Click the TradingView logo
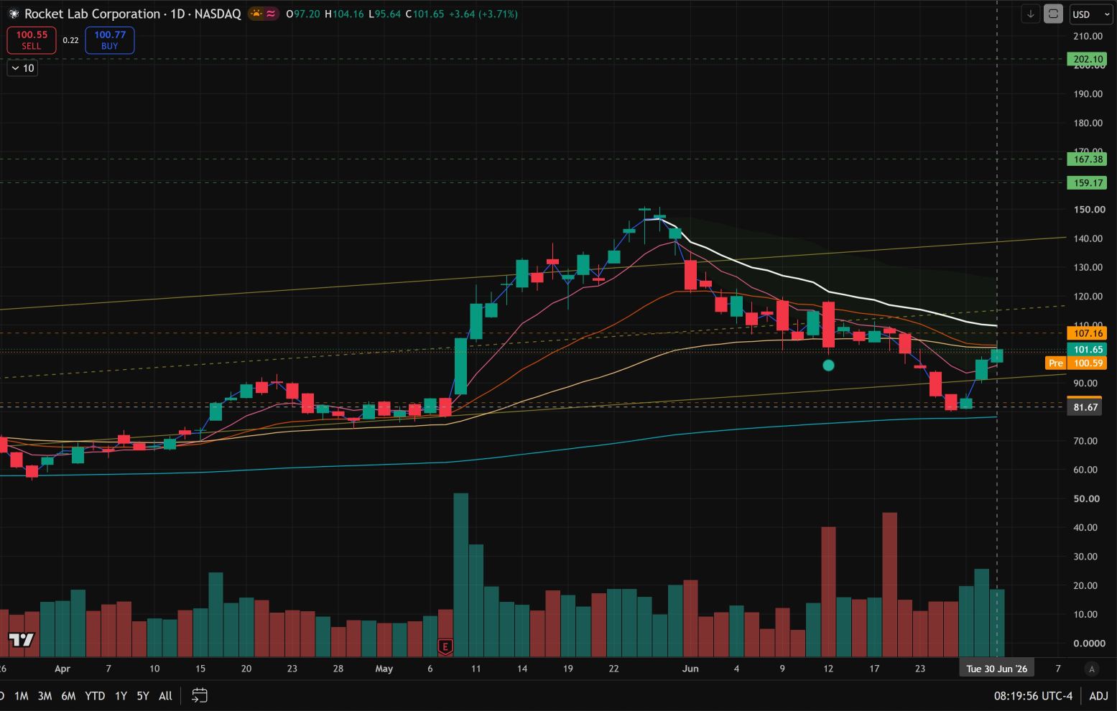This screenshot has width=1117, height=711. pyautogui.click(x=22, y=639)
